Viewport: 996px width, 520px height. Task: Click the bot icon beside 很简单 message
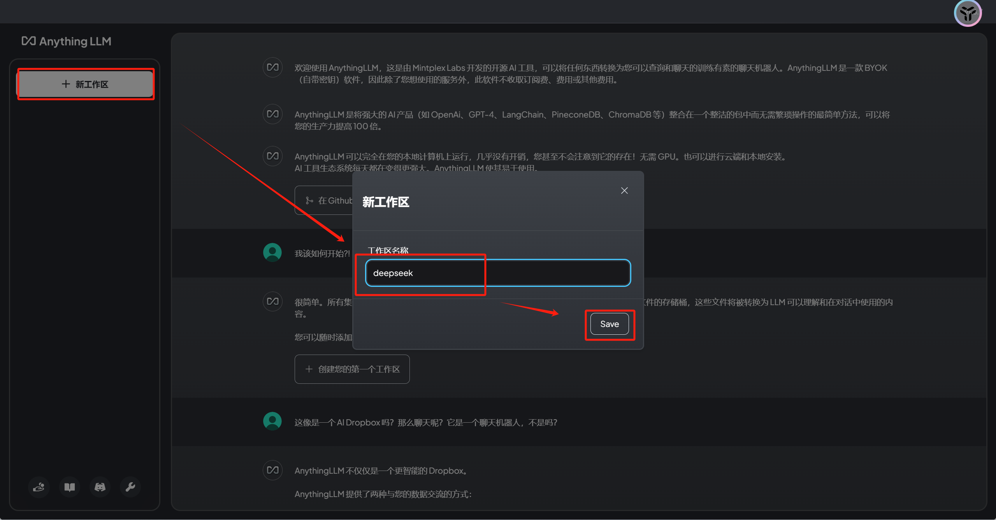(272, 301)
